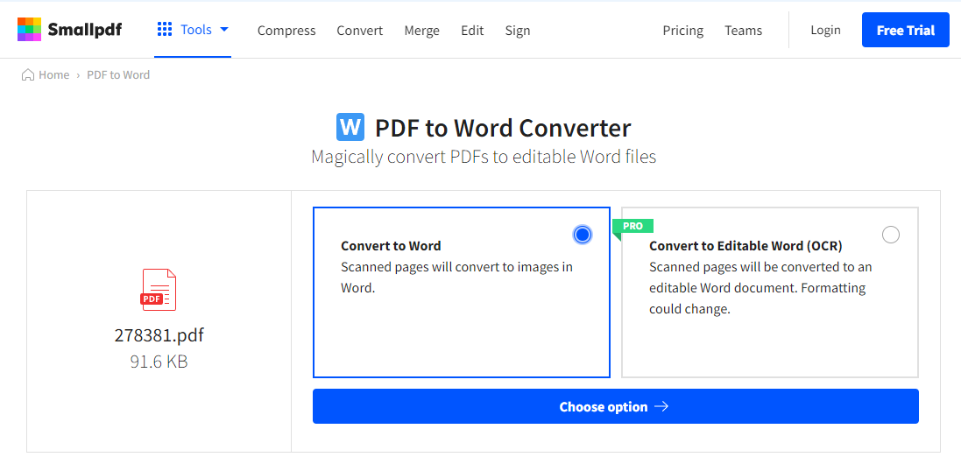
Task: Click the Home breadcrumb house icon
Action: (x=27, y=74)
